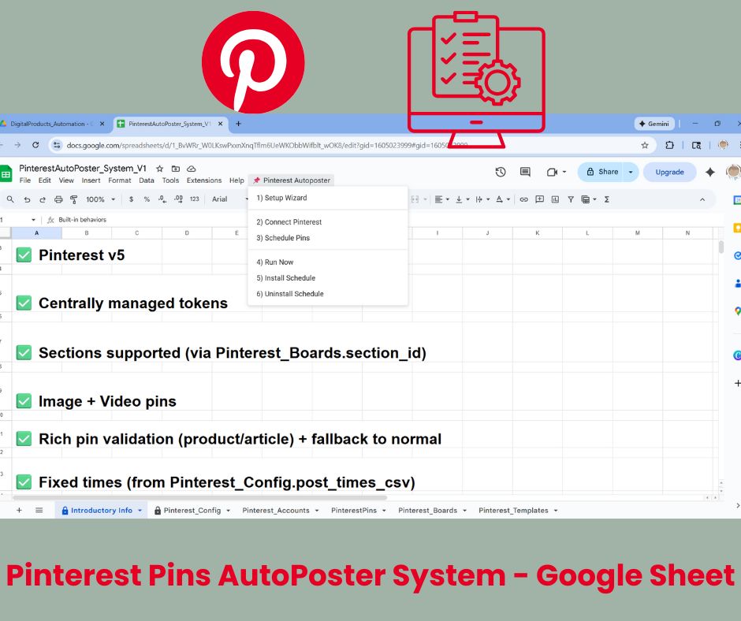Open Pinterest_Boards sheet tab arrow
Image resolution: width=741 pixels, height=621 pixels.
(x=464, y=511)
